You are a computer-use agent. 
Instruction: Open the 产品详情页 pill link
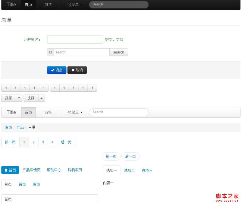point(31,170)
